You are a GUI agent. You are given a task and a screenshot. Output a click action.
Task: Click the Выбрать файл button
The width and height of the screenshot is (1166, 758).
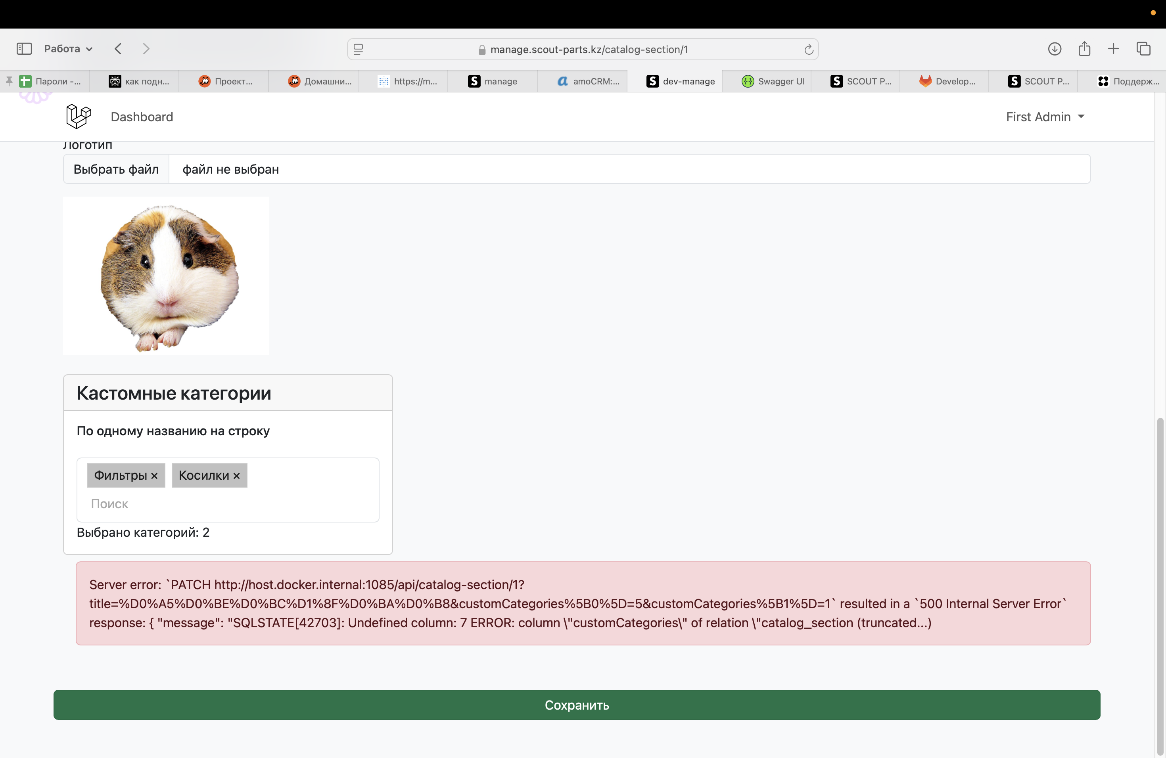pos(116,169)
